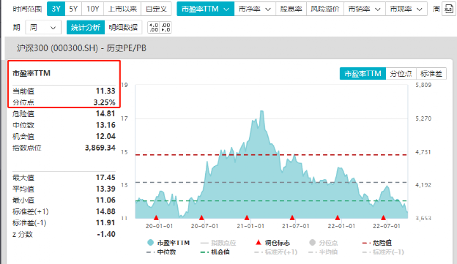Viewport: 457px width, 264px height.
Task: Click the 最大值 value 17.45
Action: [105, 178]
